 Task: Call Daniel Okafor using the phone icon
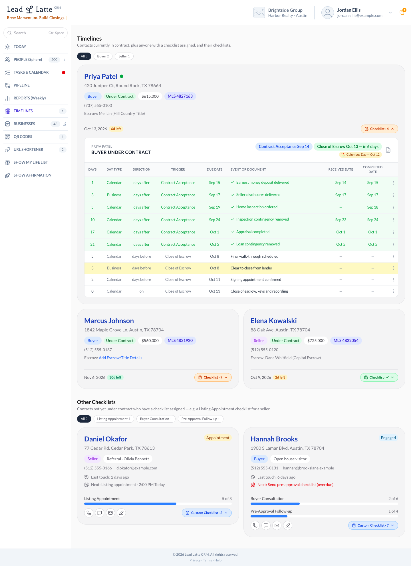click(89, 513)
